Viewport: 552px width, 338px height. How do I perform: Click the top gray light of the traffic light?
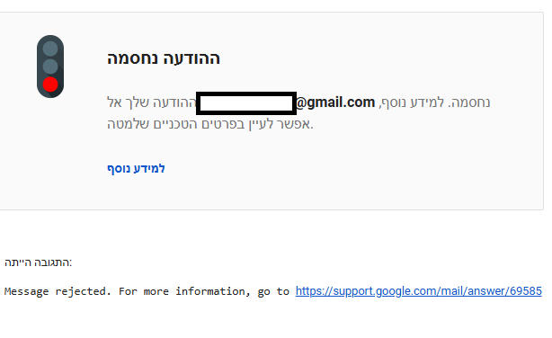tap(50, 49)
